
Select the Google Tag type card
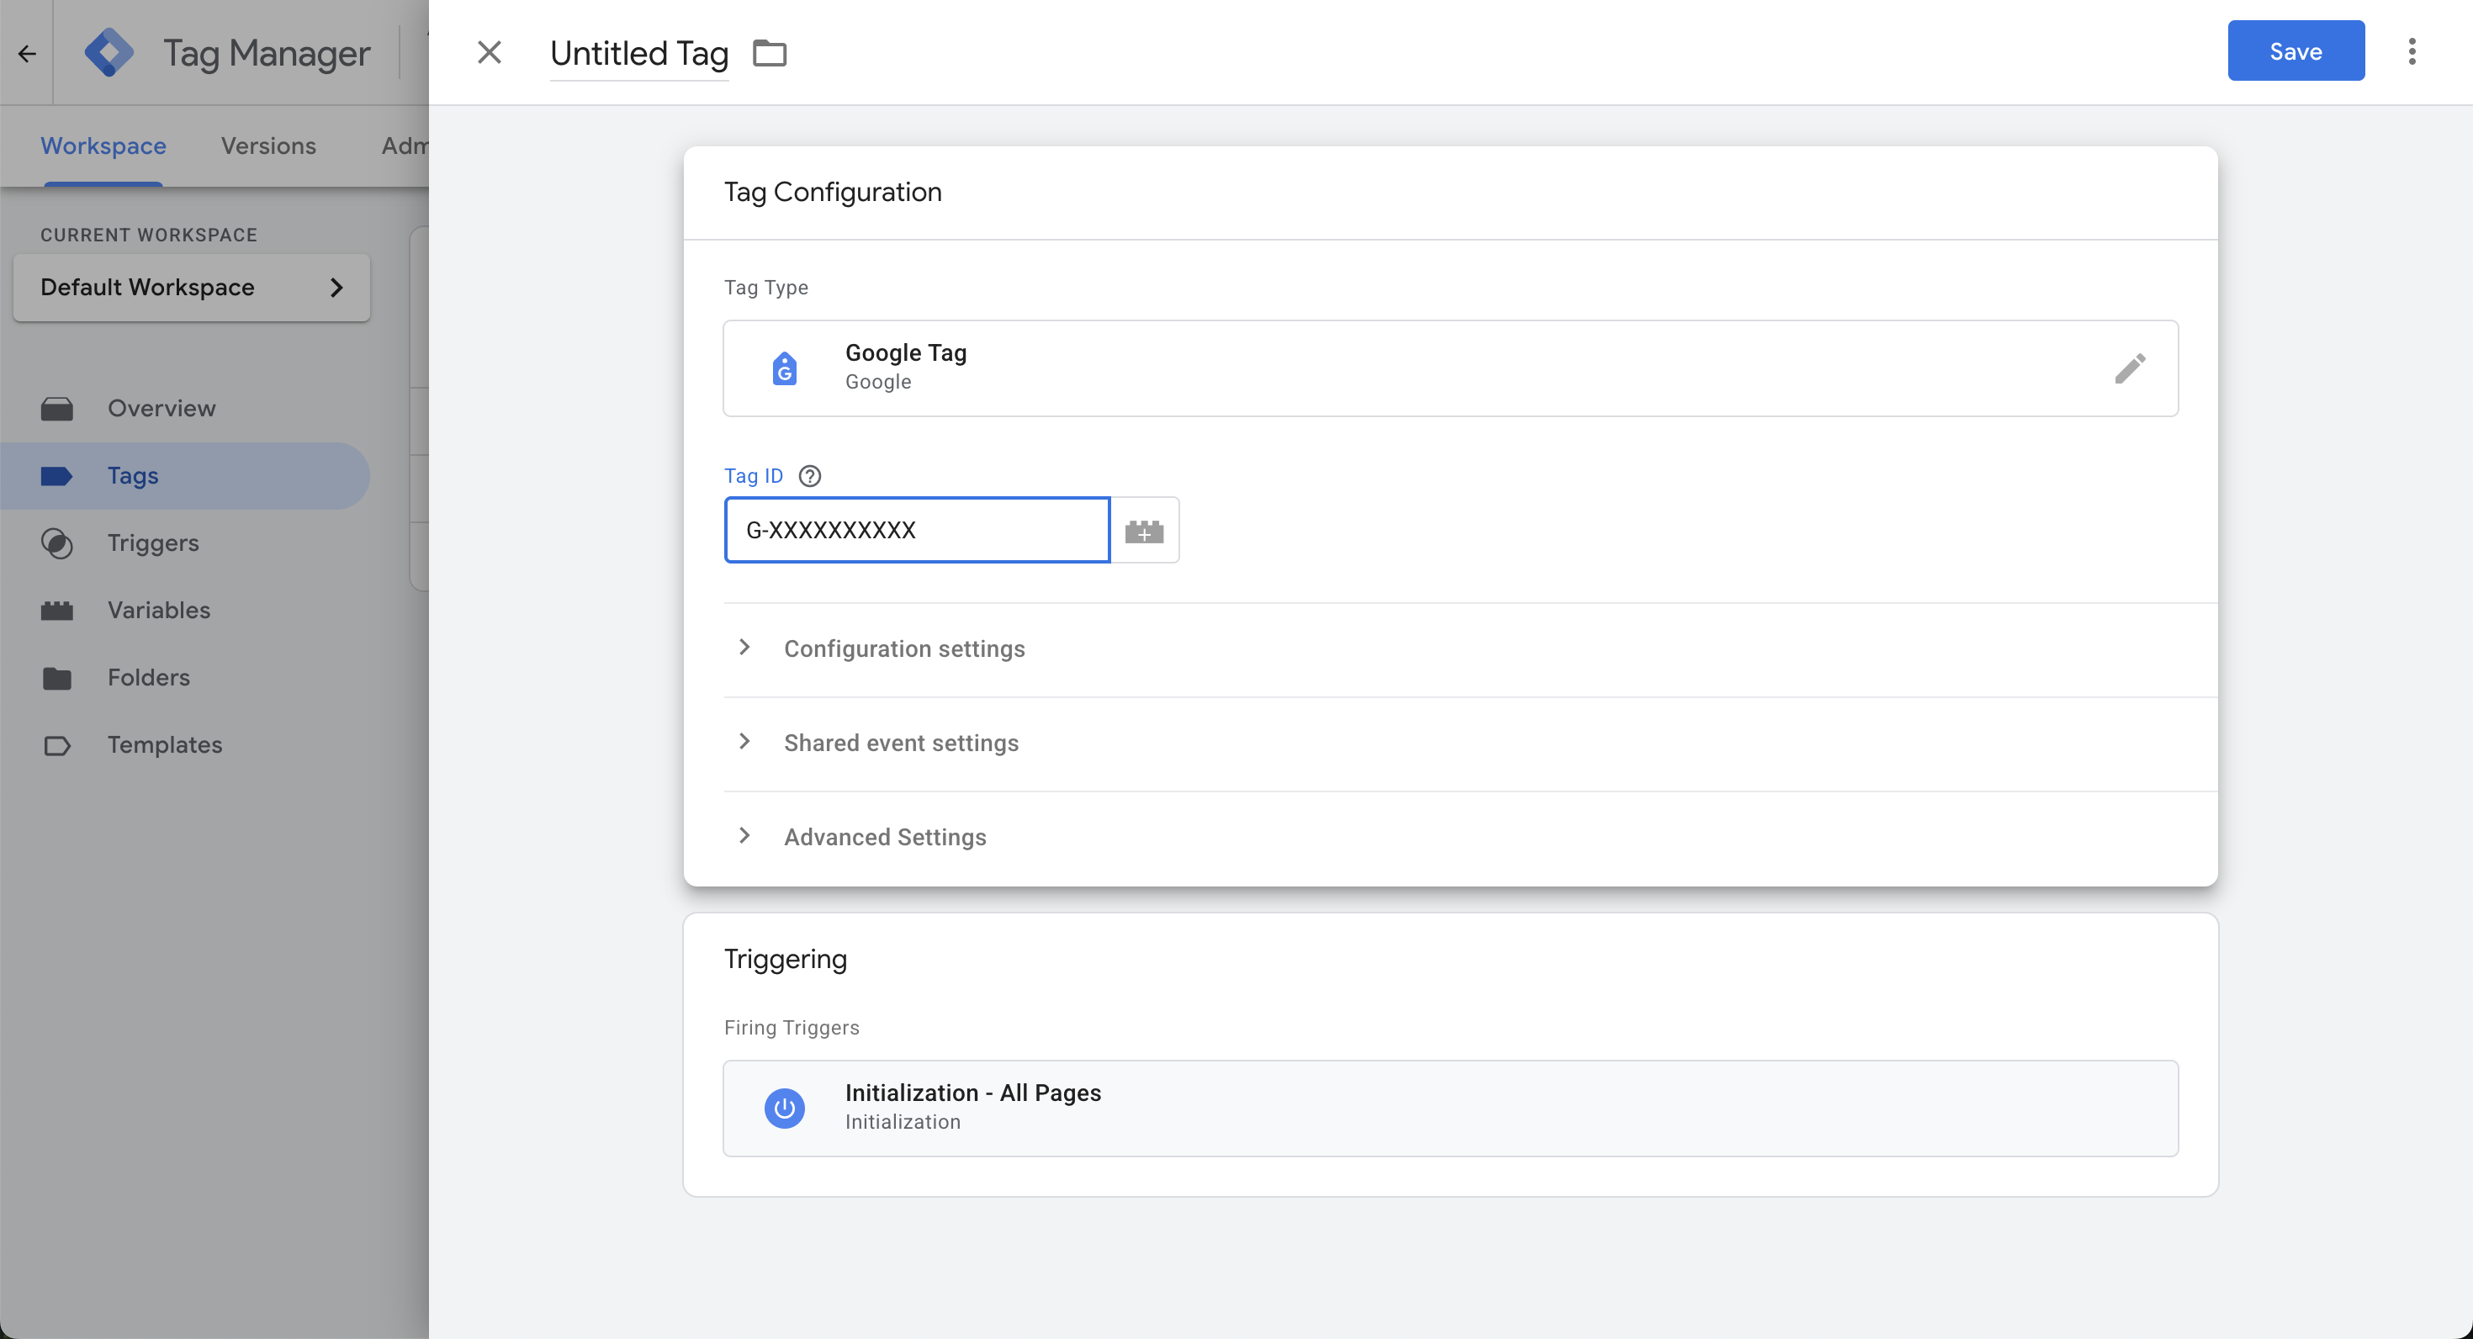1449,368
